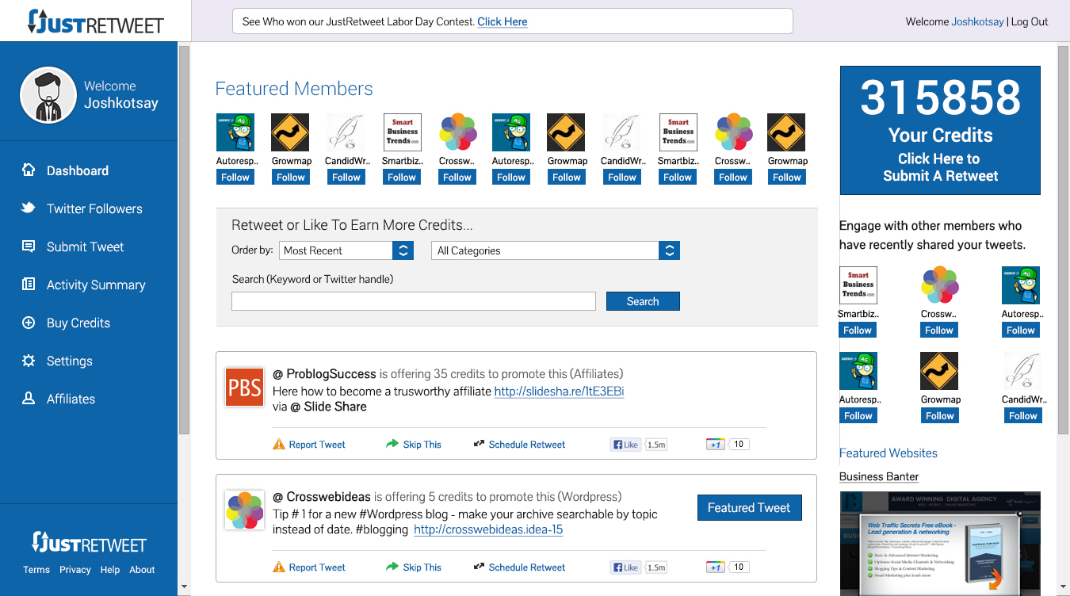Open About link in sidebar footer
Image resolution: width=1070 pixels, height=596 pixels.
(142, 569)
